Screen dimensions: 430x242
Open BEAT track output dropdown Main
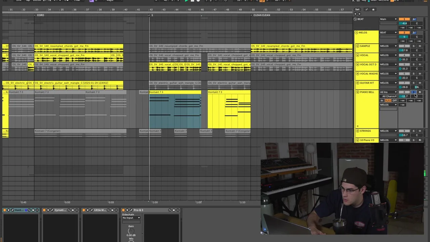(x=388, y=19)
